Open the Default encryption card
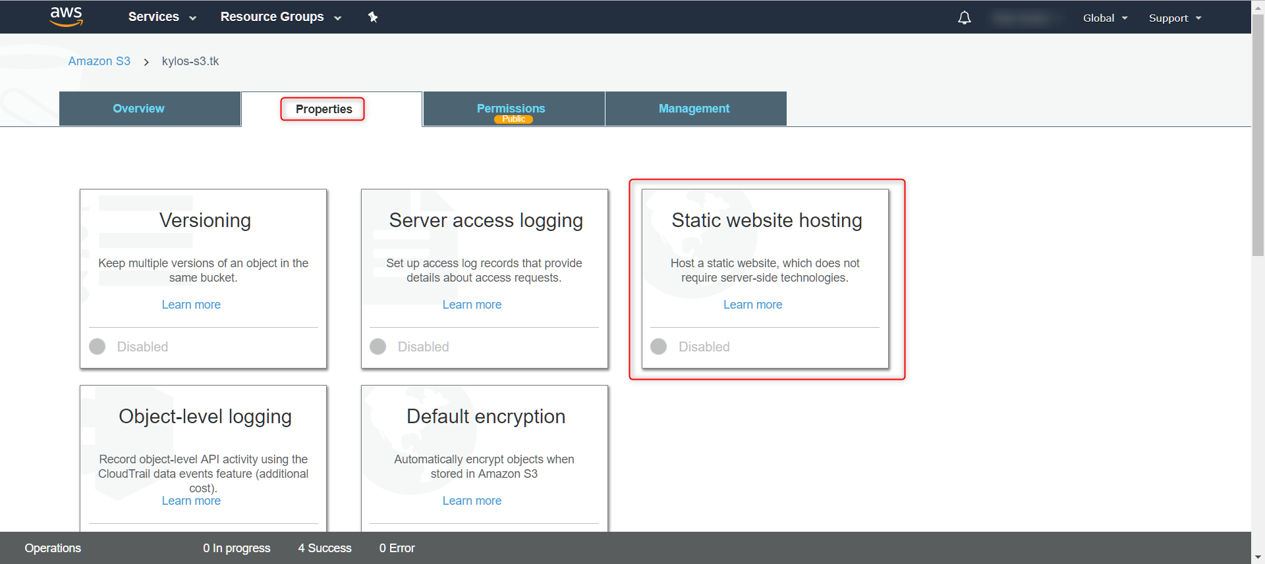This screenshot has height=564, width=1265. [x=484, y=459]
